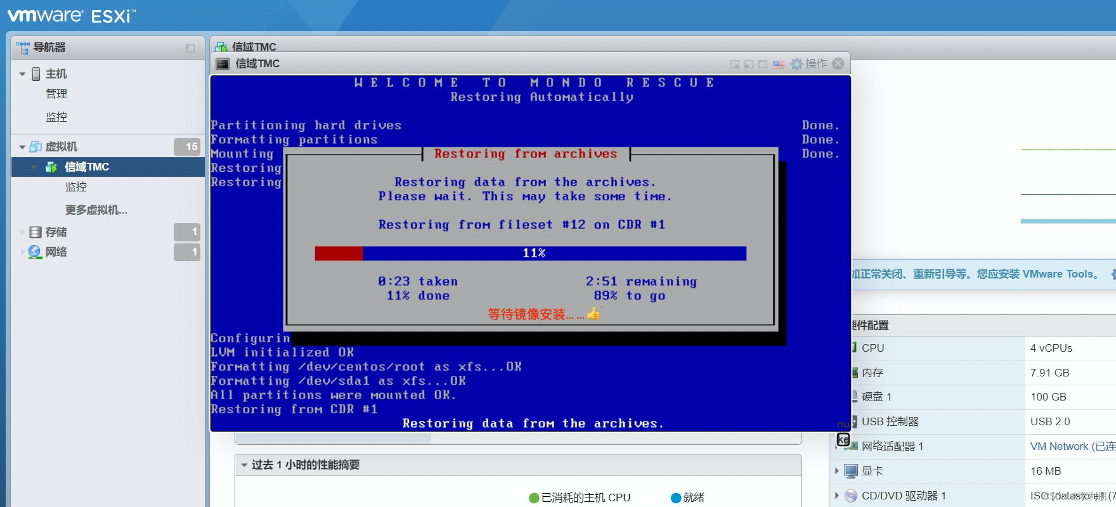Viewport: 1116px width, 507px height.
Task: Click the virtual machines count badge 15
Action: pos(187,146)
